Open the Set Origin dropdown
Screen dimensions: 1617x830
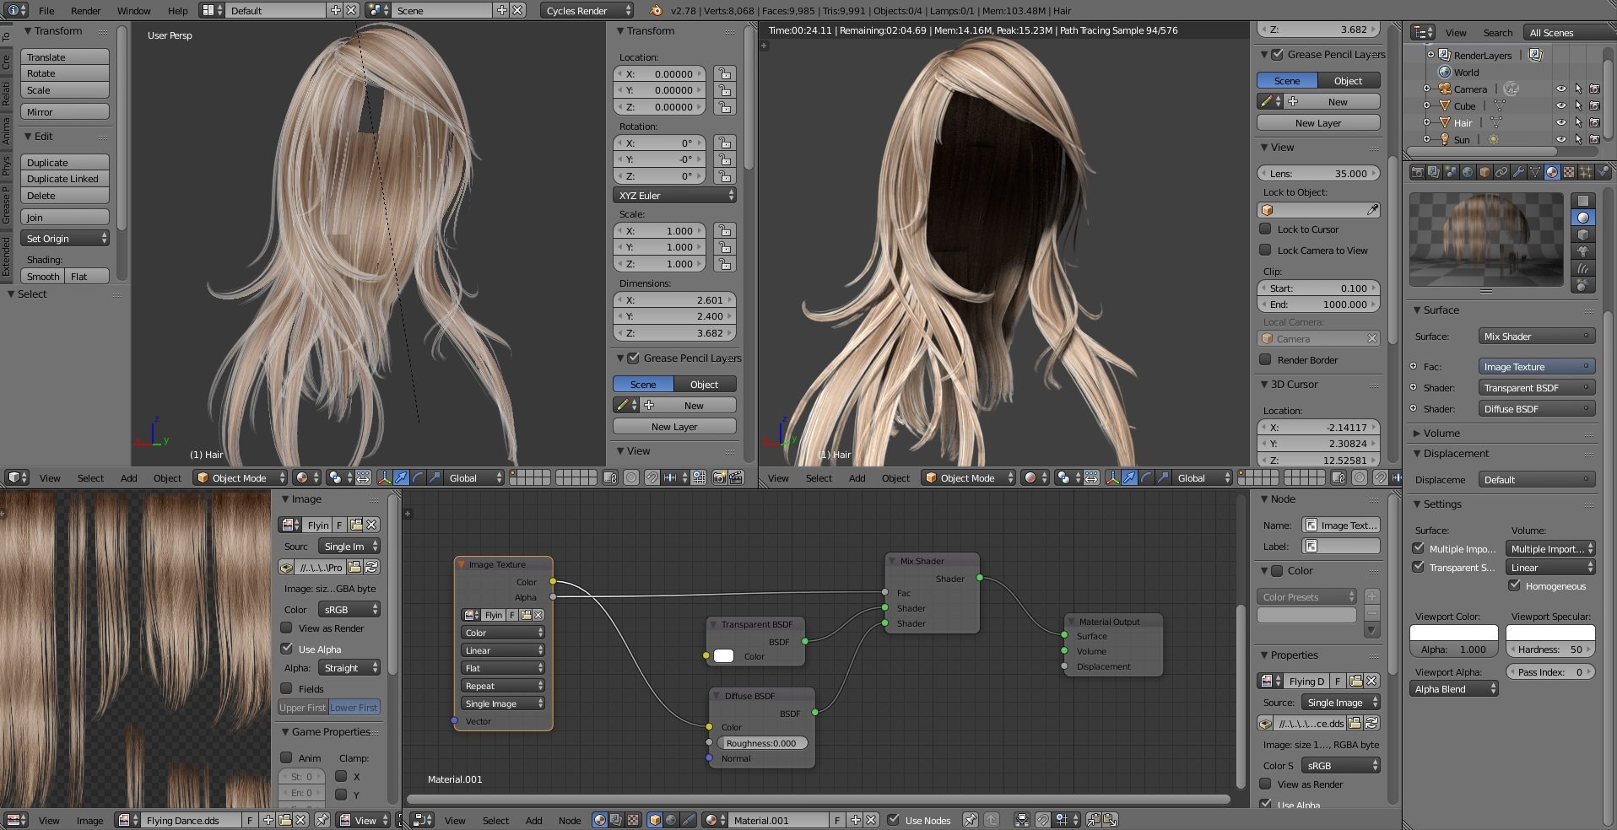point(65,239)
